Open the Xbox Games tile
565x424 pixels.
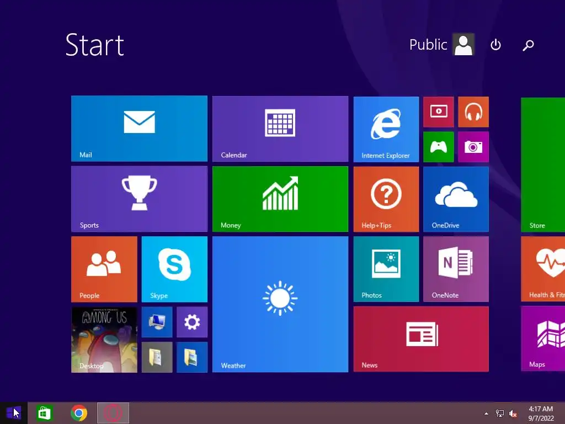pyautogui.click(x=438, y=147)
